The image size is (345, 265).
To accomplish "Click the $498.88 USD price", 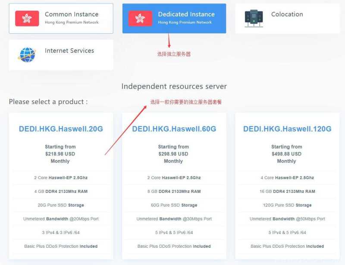I will tap(286, 154).
